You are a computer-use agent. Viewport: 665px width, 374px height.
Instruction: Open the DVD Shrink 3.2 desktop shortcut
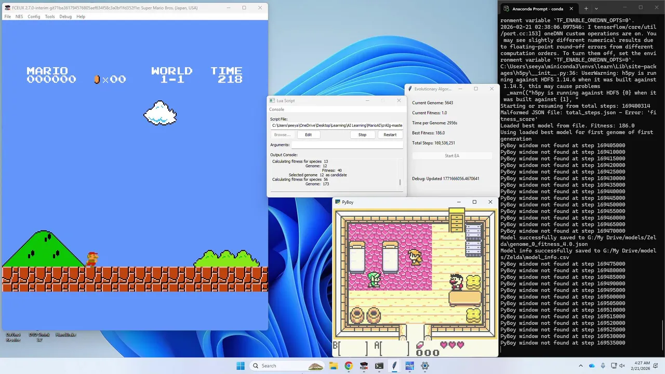tap(39, 337)
